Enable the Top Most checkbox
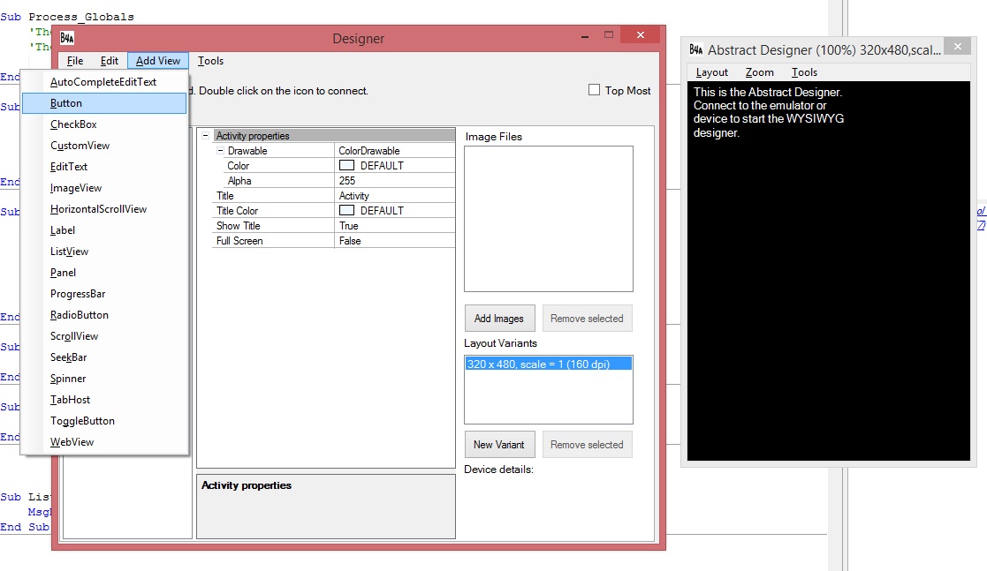 tap(594, 90)
